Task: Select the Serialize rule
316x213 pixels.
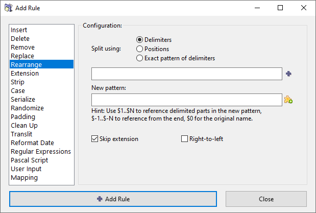Action: click(x=23, y=100)
